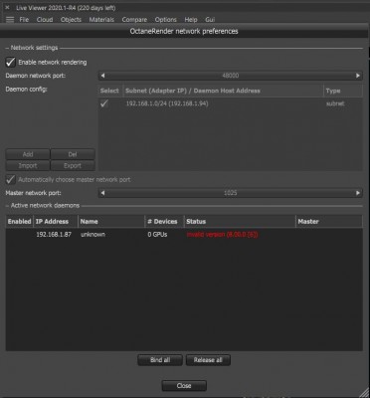
Task: Select the 192.168.1.87 daemon row
Action: click(184, 235)
